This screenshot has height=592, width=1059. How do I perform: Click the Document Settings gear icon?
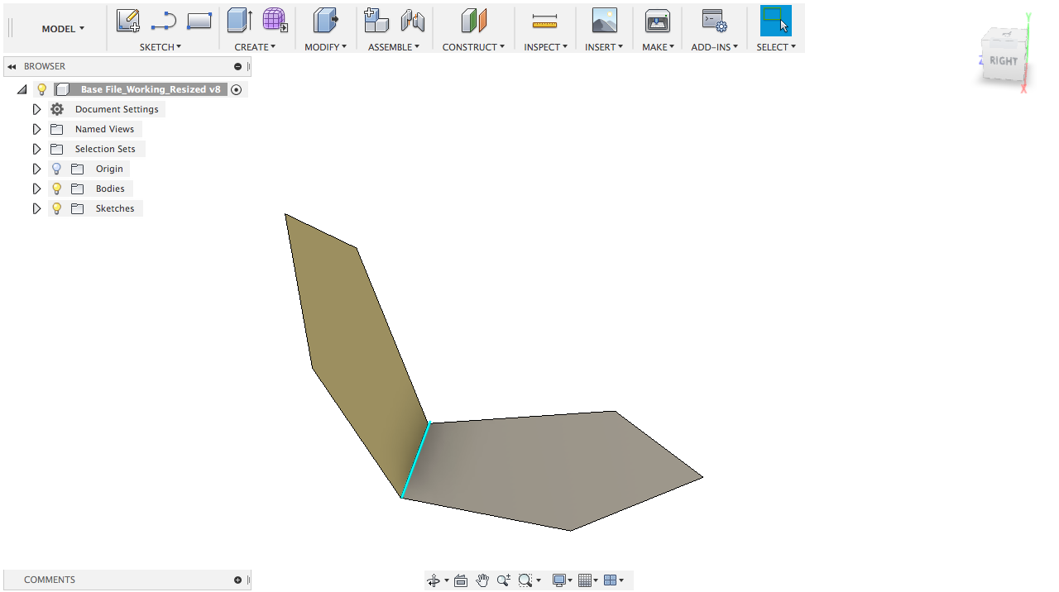(57, 109)
